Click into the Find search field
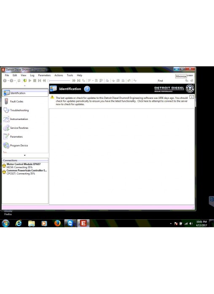The image size is (214, 294). 171,81
